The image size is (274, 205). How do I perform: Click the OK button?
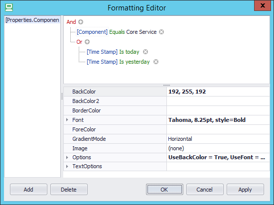(x=164, y=189)
